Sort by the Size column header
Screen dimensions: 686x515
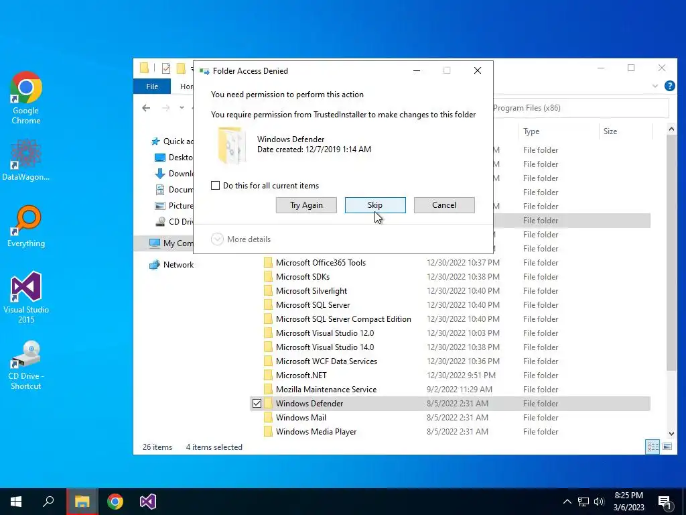(626, 131)
